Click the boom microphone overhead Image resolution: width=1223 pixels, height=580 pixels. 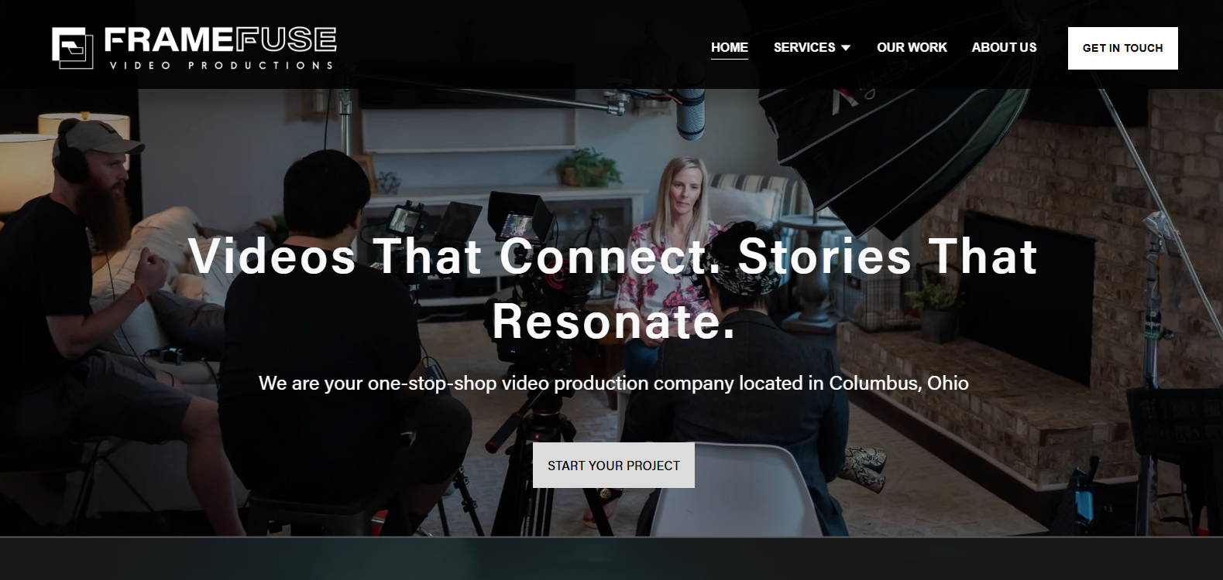tap(690, 112)
